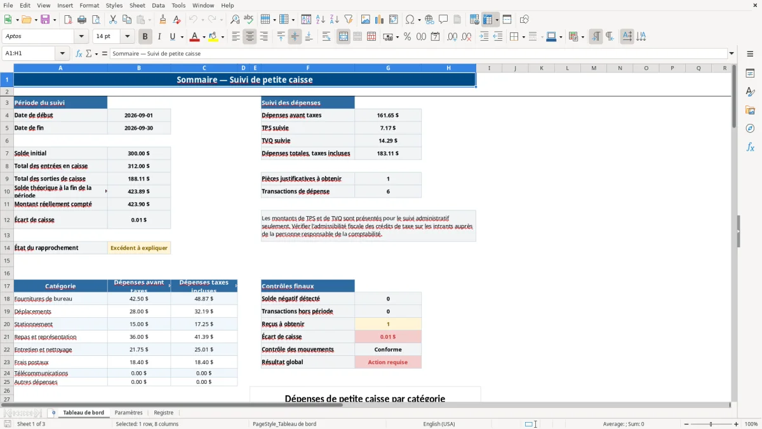Apply the red font color swatch
Screen dimensions: 762x429
pyautogui.click(x=195, y=37)
